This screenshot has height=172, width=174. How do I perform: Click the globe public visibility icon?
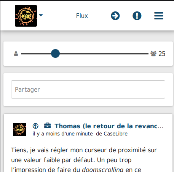[x=35, y=126]
